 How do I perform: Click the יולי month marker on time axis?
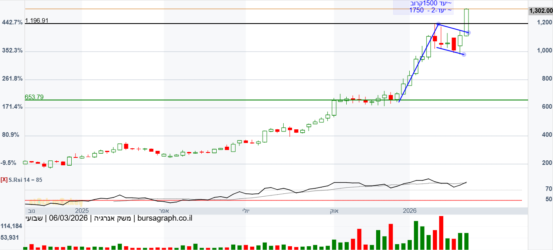click(246, 211)
